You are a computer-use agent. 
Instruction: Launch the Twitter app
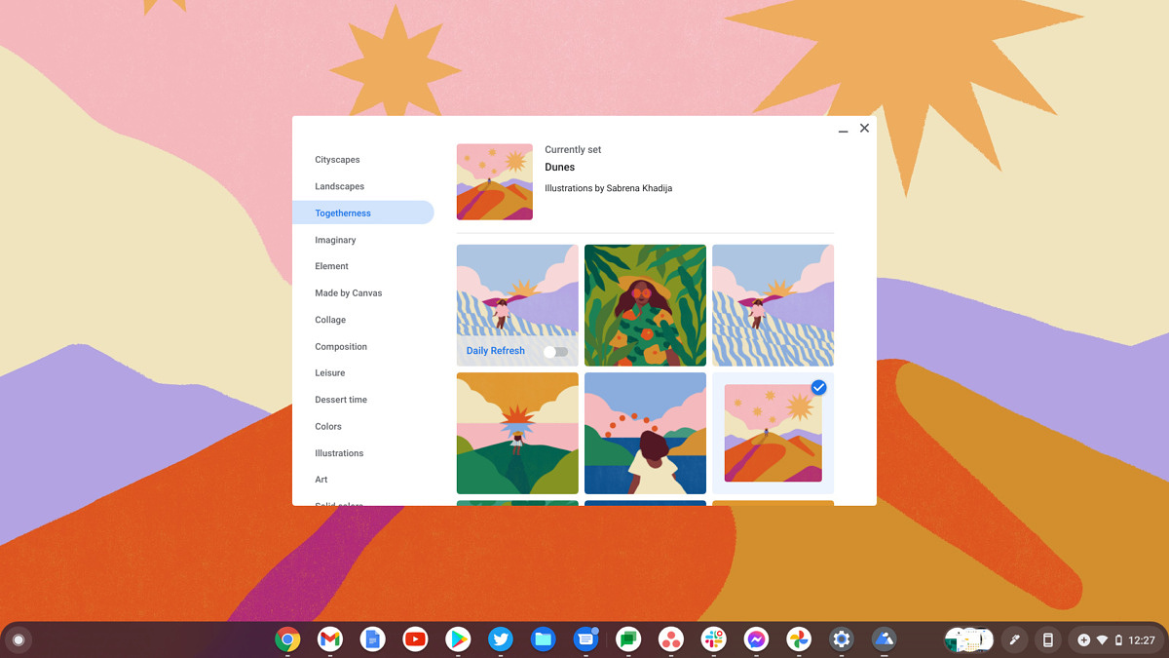[x=501, y=639]
